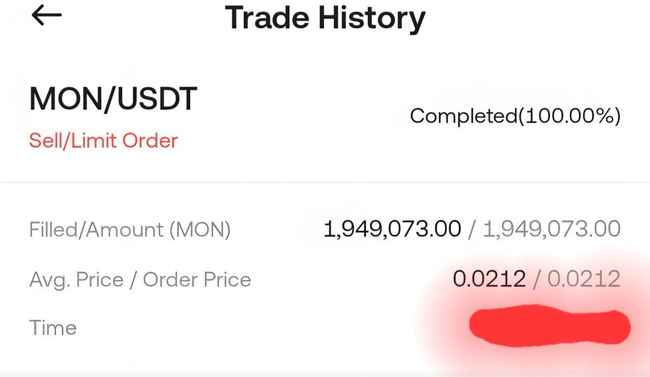Screen dimensions: 650x377
Task: Click the gray total amount 1,949,073.00
Action: click(551, 230)
